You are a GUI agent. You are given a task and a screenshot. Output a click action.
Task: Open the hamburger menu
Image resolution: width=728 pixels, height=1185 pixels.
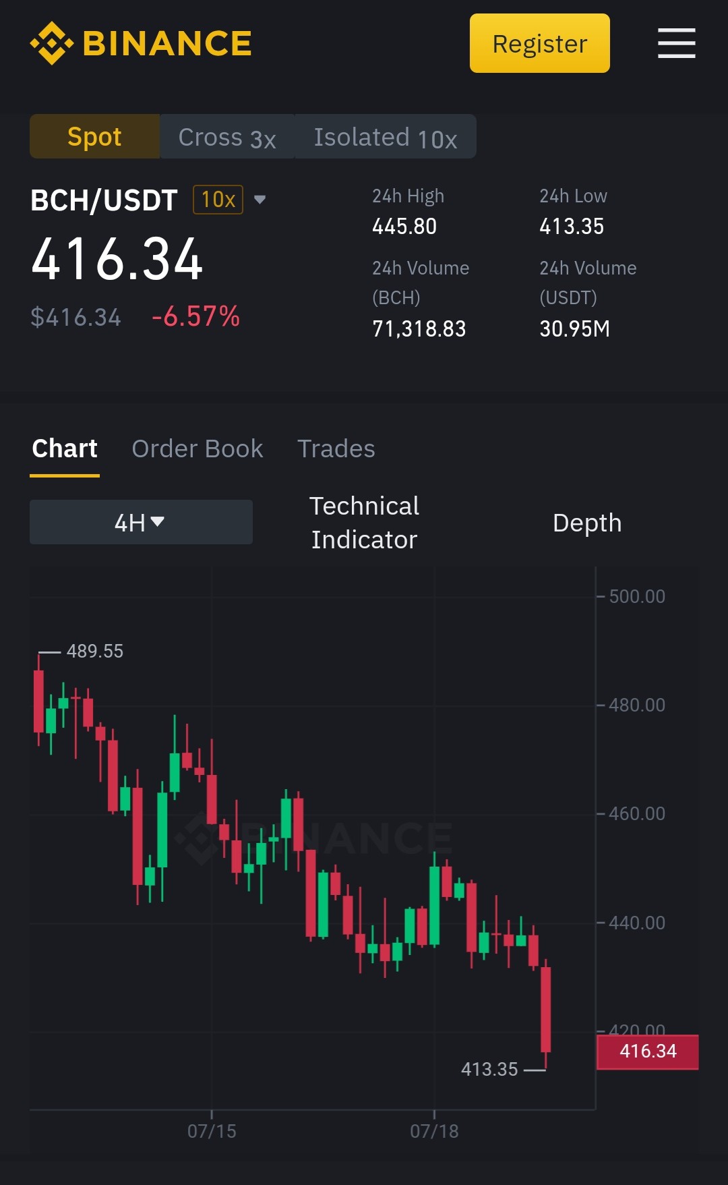(x=676, y=43)
